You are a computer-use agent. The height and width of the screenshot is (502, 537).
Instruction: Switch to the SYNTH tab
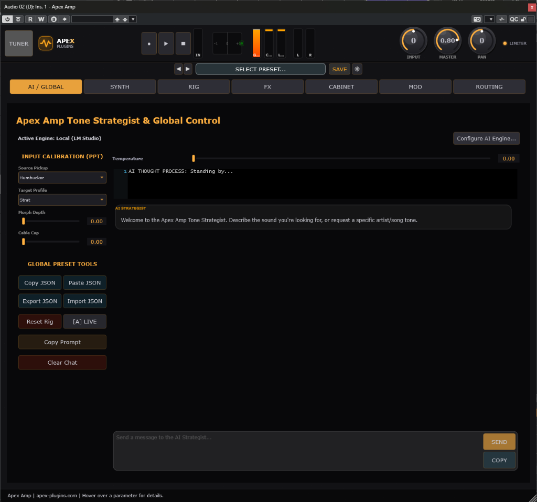click(120, 86)
